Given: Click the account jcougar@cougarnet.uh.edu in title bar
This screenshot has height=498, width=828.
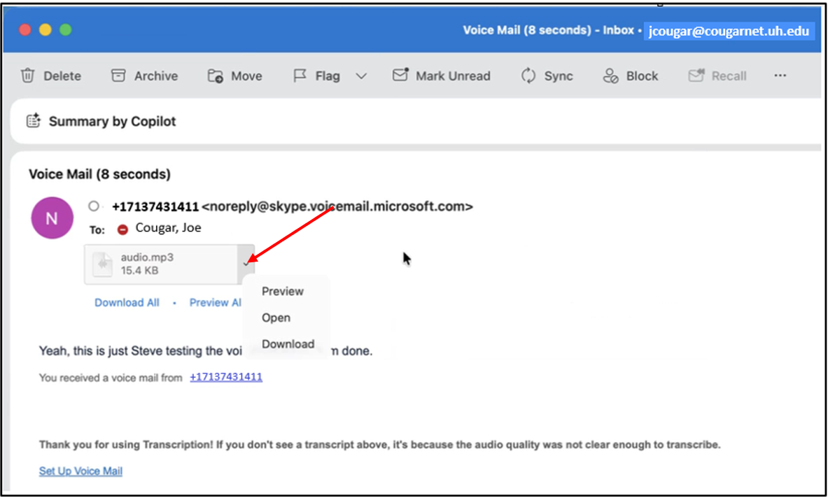Looking at the screenshot, I should [x=729, y=31].
